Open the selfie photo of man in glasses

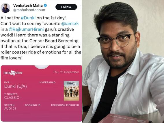click(x=123, y=61)
